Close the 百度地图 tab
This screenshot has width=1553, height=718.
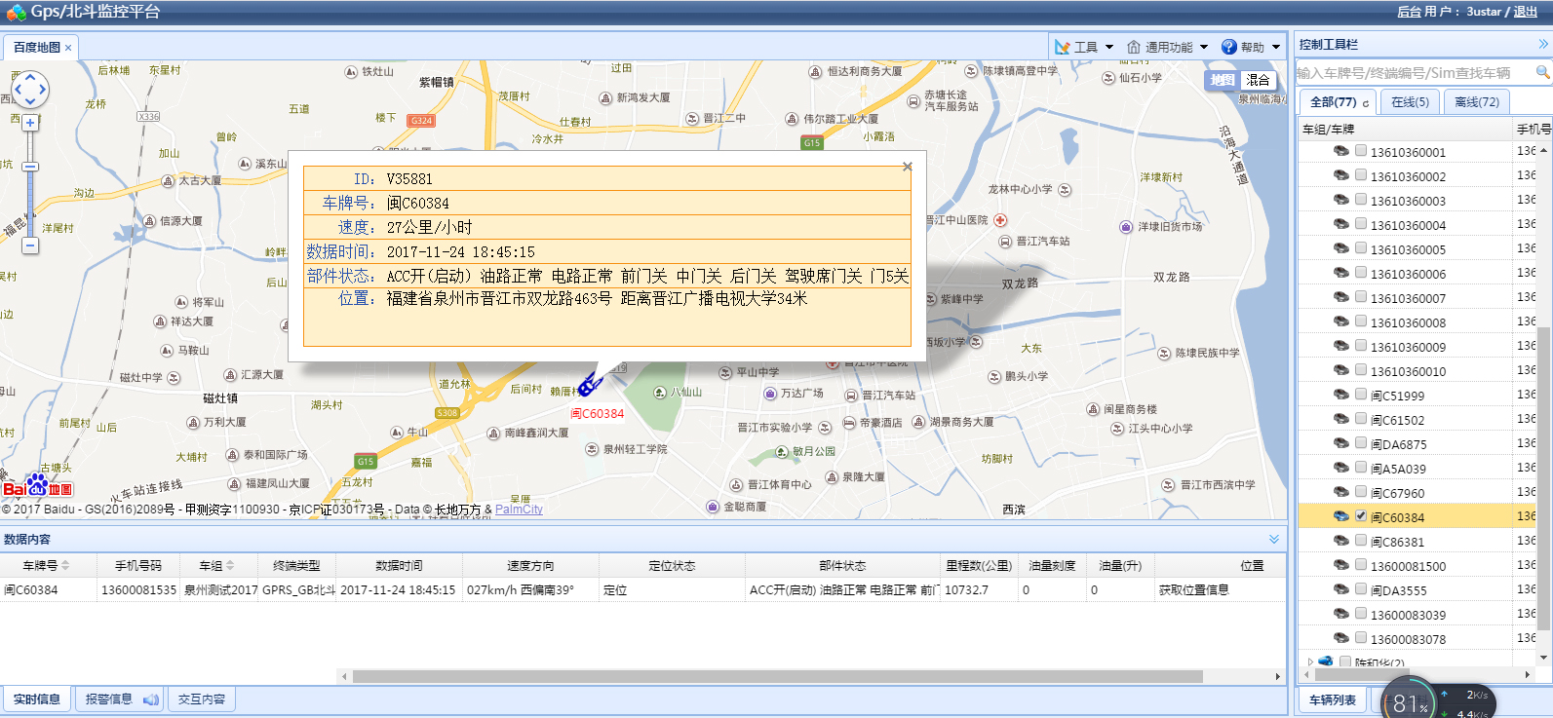(68, 48)
